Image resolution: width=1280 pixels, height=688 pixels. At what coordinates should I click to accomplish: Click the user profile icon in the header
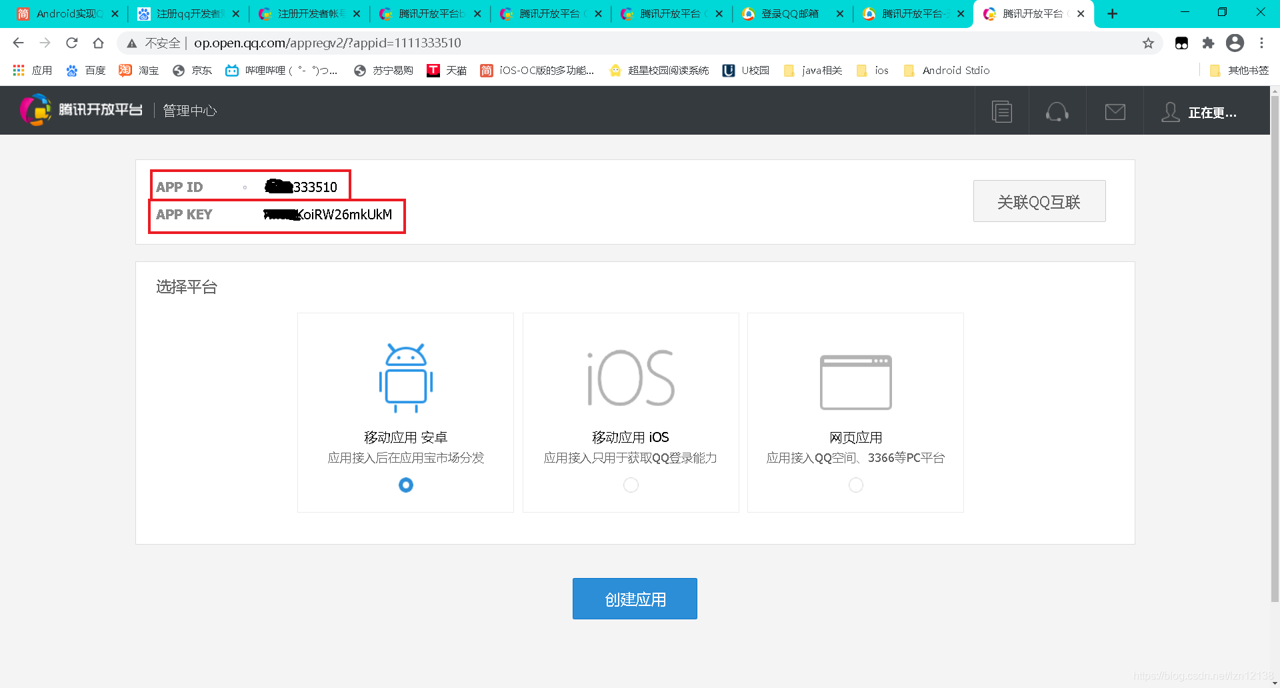point(1170,111)
